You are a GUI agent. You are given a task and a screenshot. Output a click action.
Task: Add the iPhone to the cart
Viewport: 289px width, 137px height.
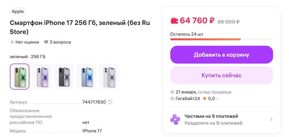(x=222, y=55)
